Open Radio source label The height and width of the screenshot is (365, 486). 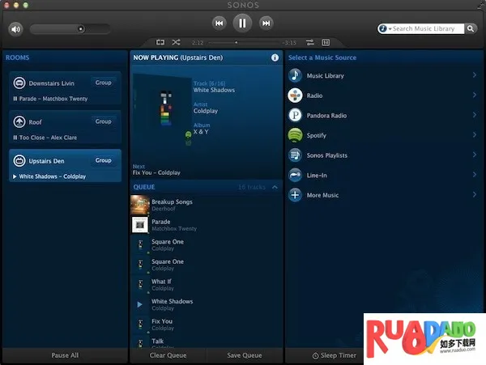pyautogui.click(x=314, y=95)
